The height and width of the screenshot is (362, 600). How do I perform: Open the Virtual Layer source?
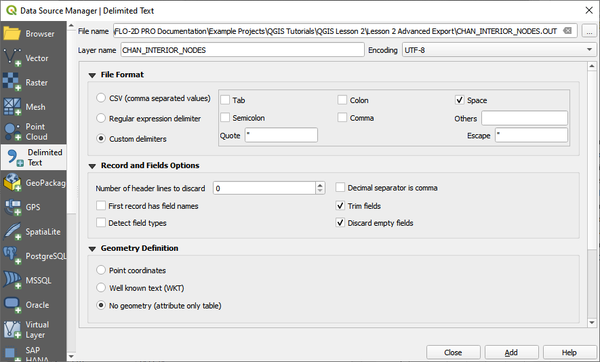(x=13, y=329)
